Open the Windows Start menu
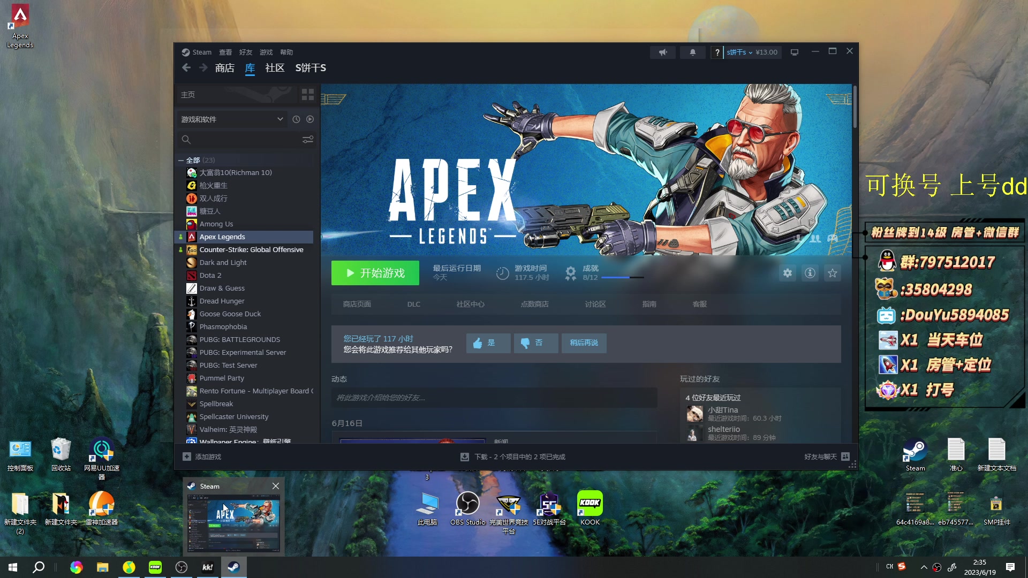This screenshot has width=1028, height=578. coord(13,567)
